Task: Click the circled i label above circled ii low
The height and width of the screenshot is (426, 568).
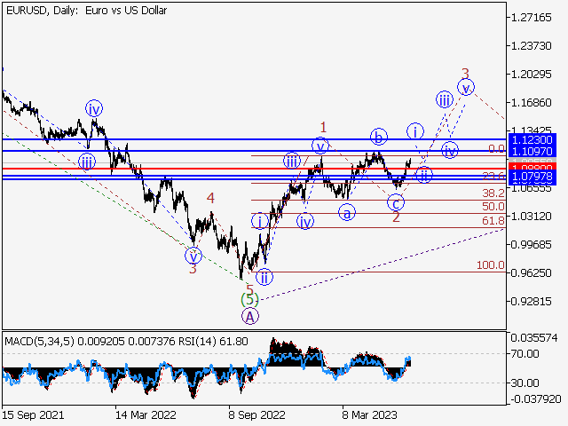Action: pyautogui.click(x=260, y=221)
